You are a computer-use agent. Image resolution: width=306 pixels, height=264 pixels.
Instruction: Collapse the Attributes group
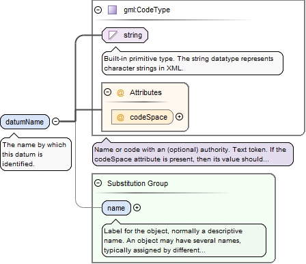tap(107, 92)
